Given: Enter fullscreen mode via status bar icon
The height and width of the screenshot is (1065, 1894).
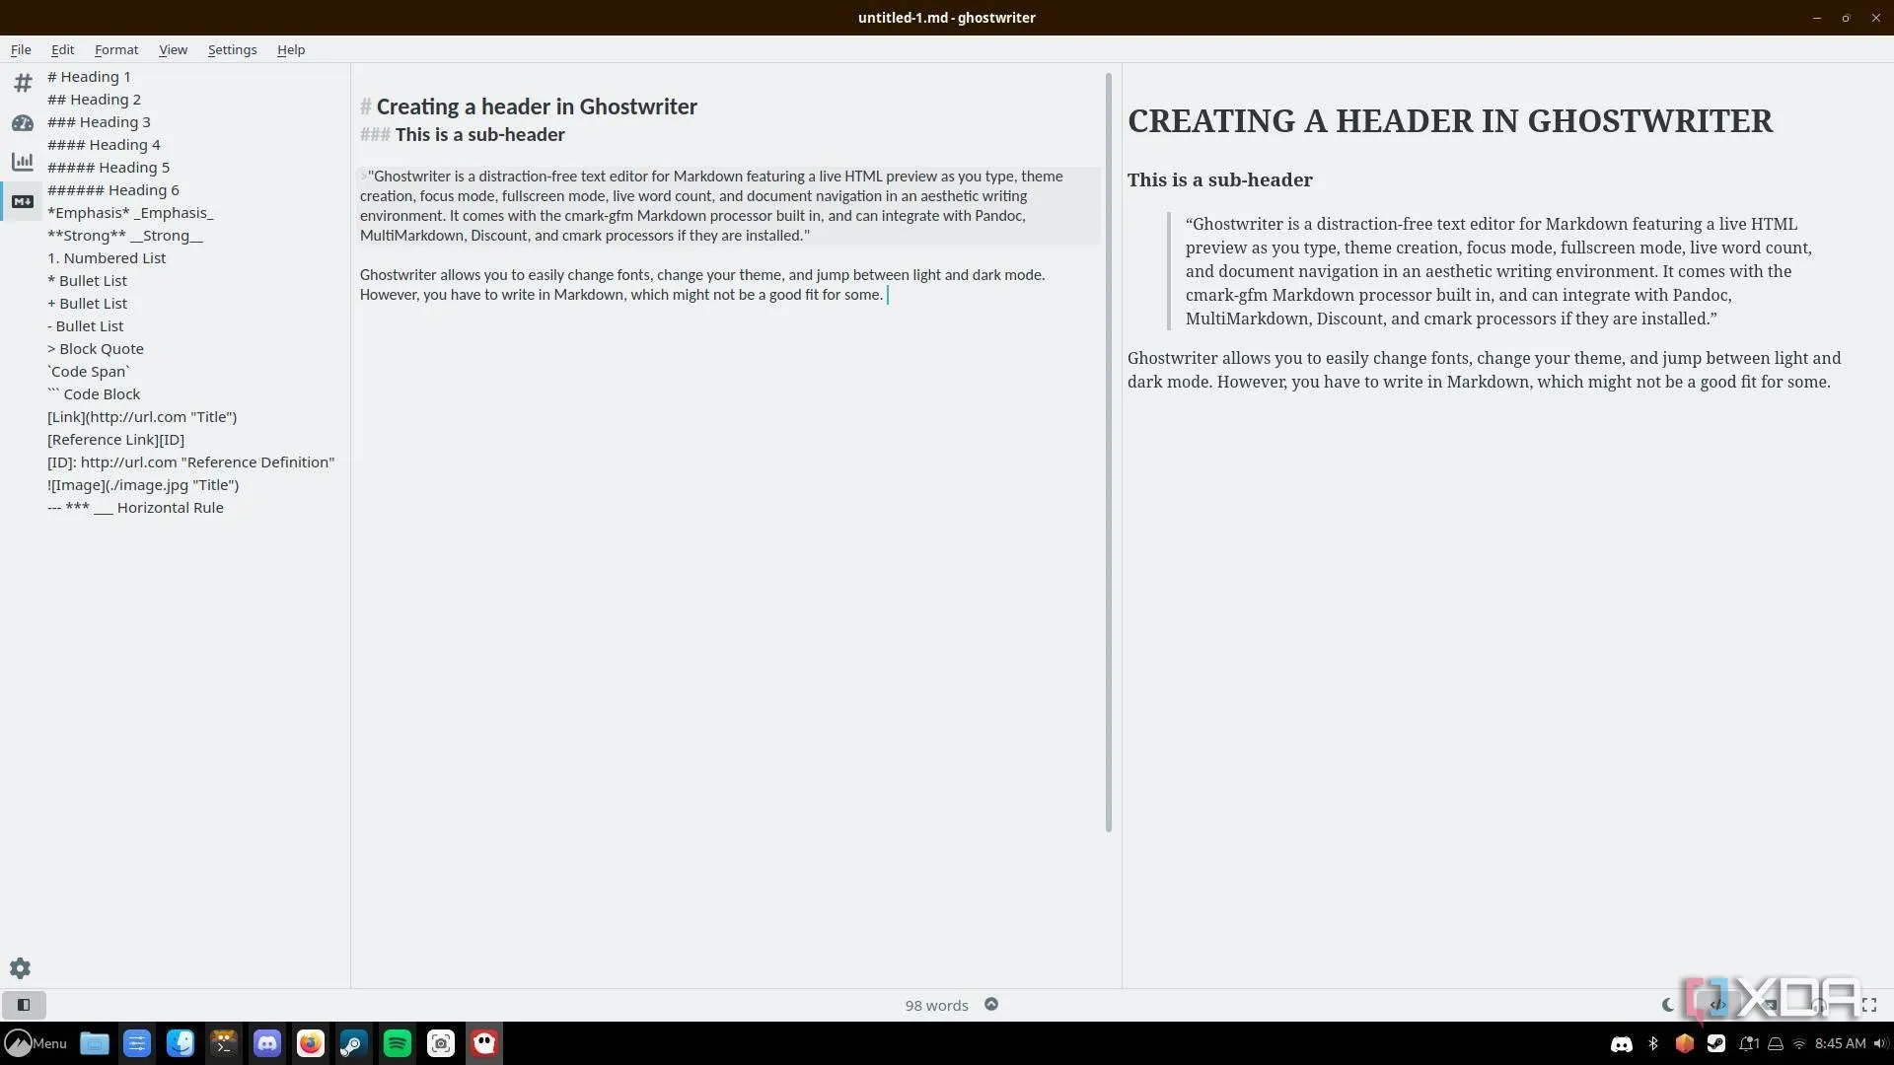Looking at the screenshot, I should 1869,1004.
